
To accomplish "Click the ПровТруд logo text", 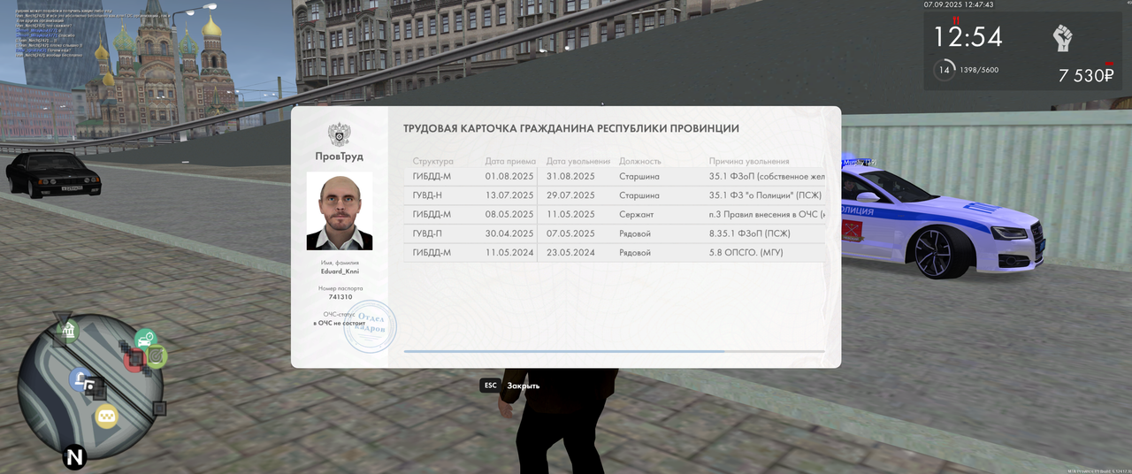I will (340, 157).
